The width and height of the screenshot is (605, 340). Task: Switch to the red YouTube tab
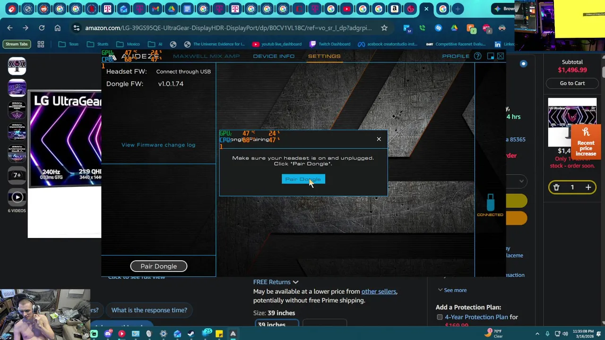click(347, 8)
